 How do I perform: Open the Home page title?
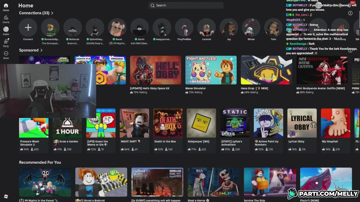pos(26,5)
